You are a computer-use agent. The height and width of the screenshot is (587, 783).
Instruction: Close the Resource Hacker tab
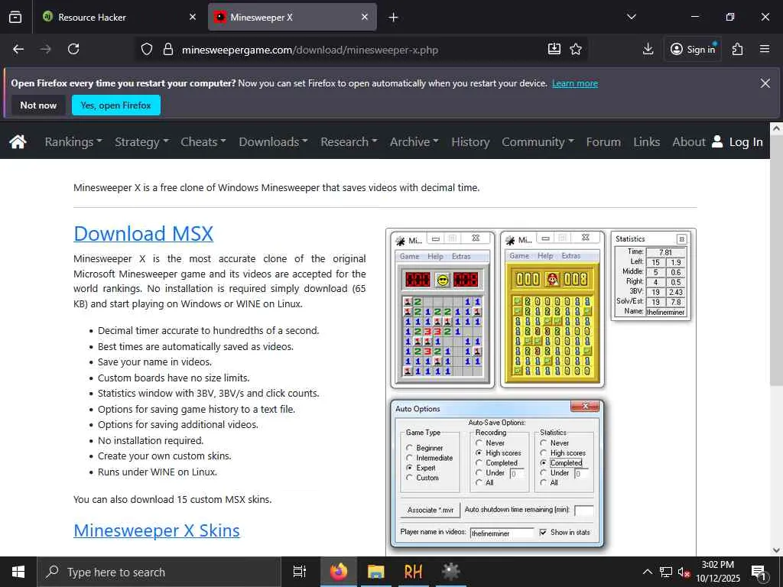pos(193,17)
